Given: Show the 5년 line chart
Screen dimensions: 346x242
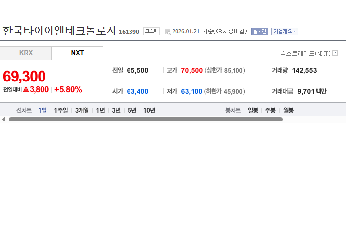Looking at the screenshot, I should point(132,110).
